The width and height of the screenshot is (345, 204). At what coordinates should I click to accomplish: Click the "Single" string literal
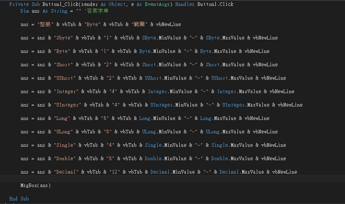coord(65,145)
